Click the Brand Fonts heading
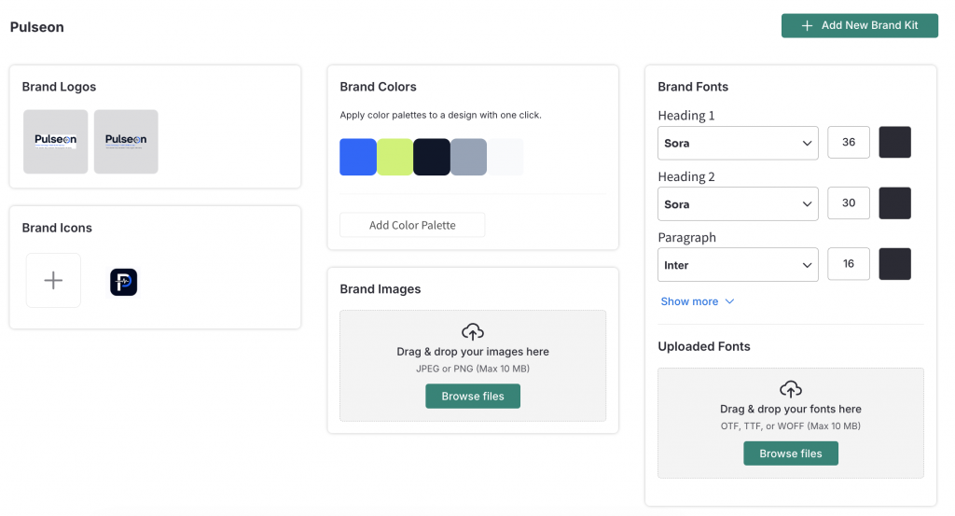955x516 pixels. (x=693, y=87)
